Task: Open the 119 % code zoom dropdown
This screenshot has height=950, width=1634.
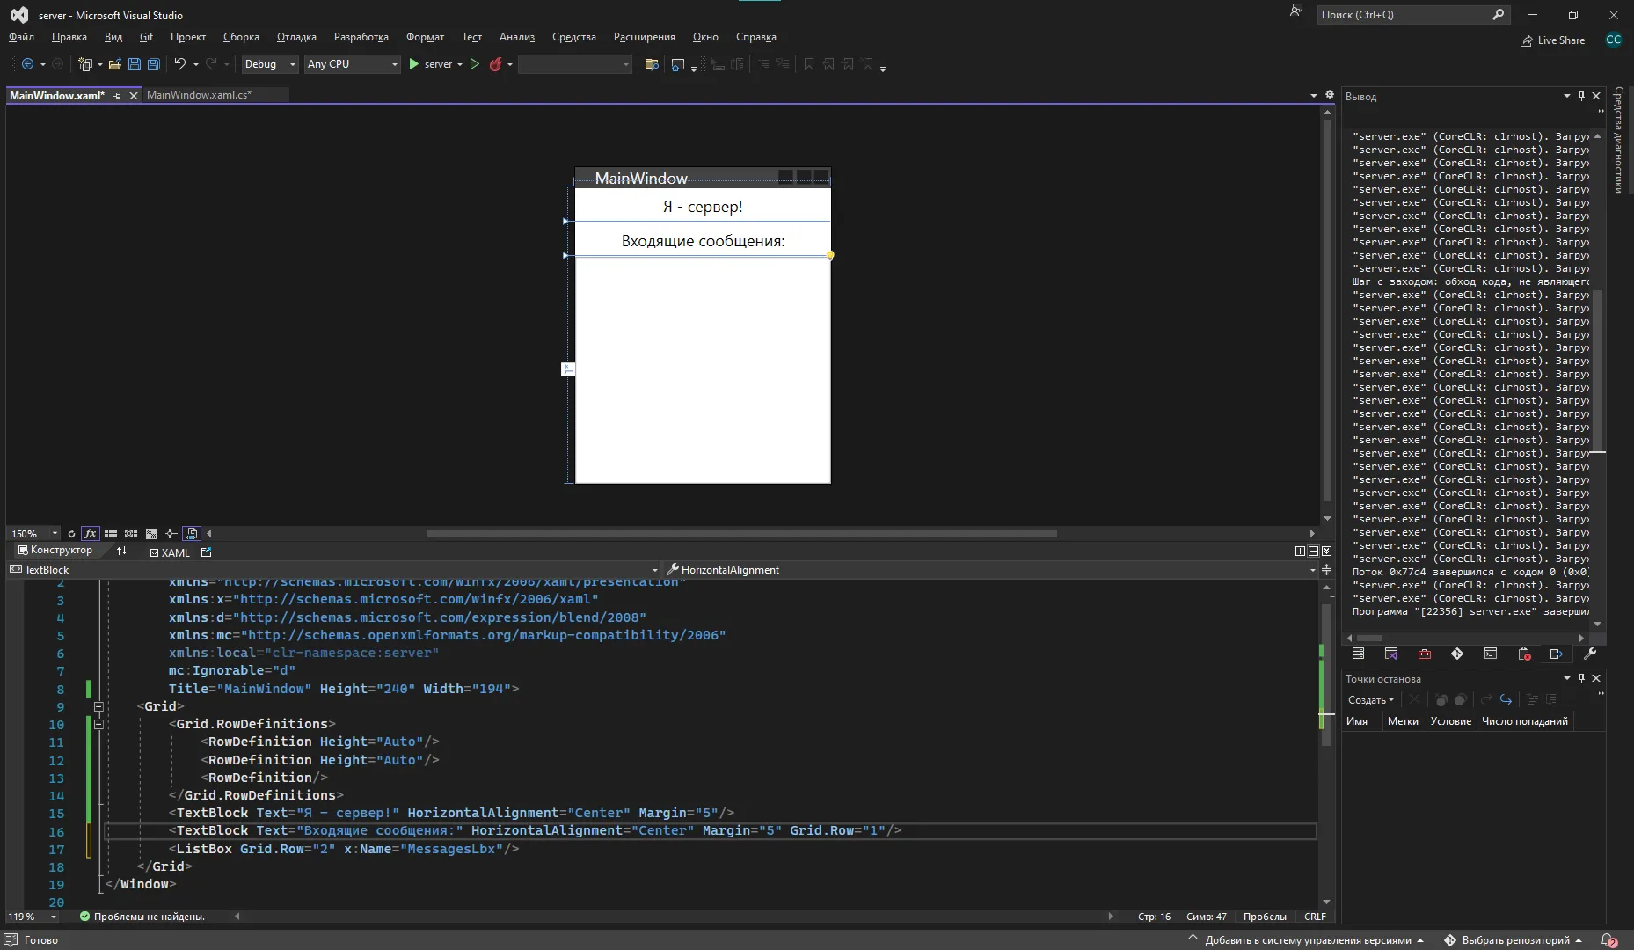Action: point(54,917)
